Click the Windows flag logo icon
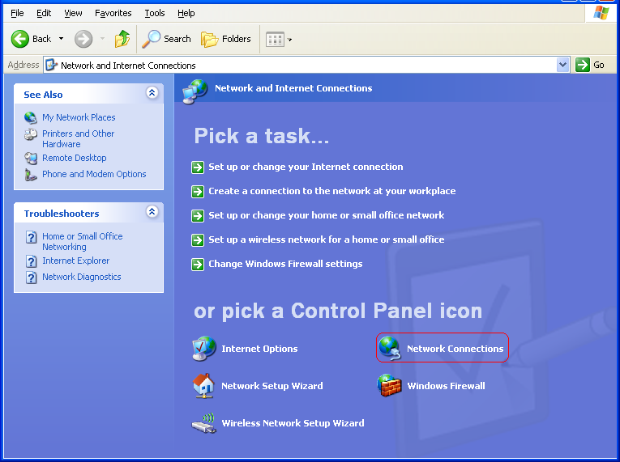The height and width of the screenshot is (462, 620). (601, 13)
